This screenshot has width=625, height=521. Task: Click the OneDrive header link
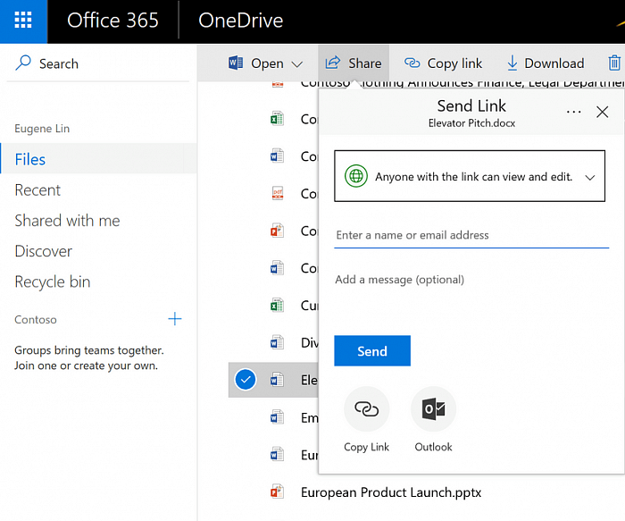241,21
